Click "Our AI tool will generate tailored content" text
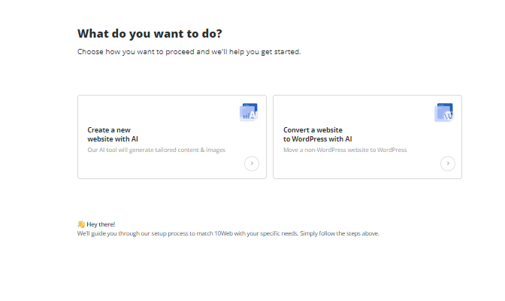 tap(156, 150)
